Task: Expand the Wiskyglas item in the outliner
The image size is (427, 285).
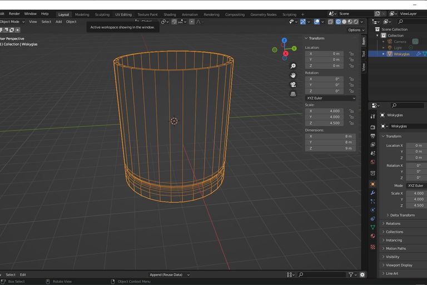Action: coord(384,54)
